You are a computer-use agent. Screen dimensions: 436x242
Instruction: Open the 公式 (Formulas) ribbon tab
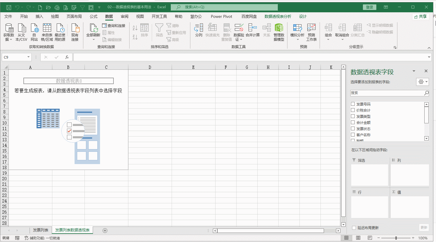[94, 16]
